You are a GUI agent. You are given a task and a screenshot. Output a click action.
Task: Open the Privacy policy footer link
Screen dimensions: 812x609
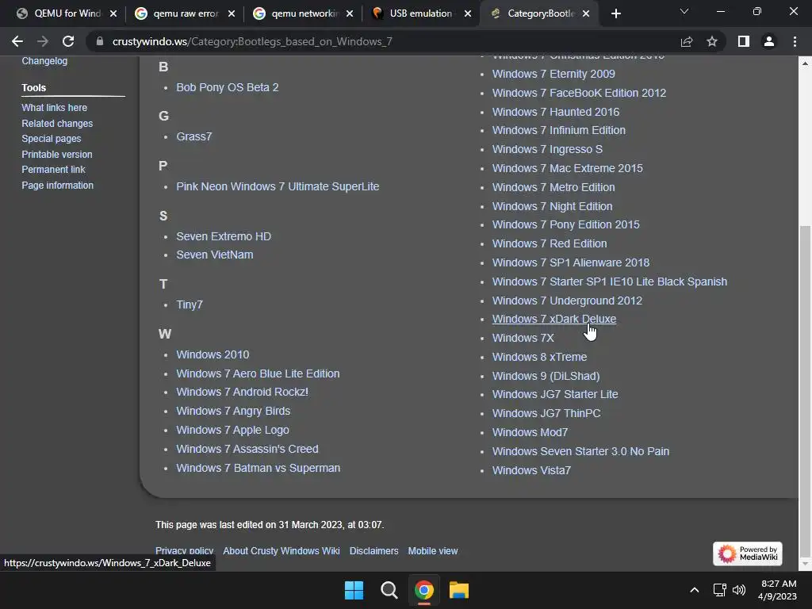coord(184,550)
